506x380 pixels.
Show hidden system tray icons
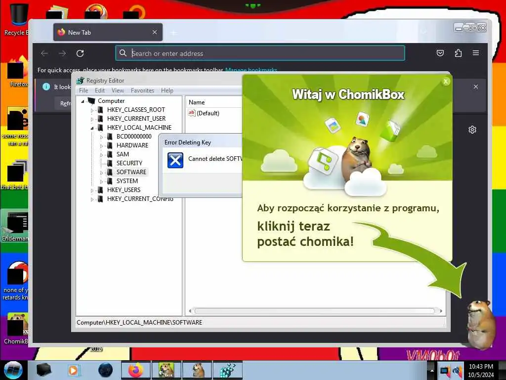(432, 370)
